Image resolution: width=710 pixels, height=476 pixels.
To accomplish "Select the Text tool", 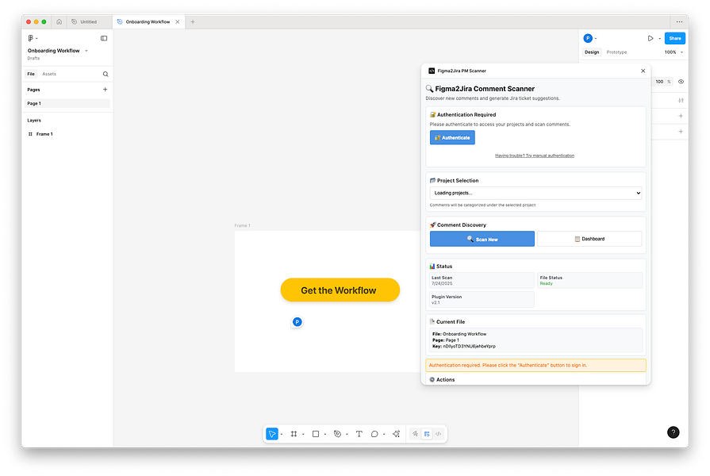I will coord(359,433).
